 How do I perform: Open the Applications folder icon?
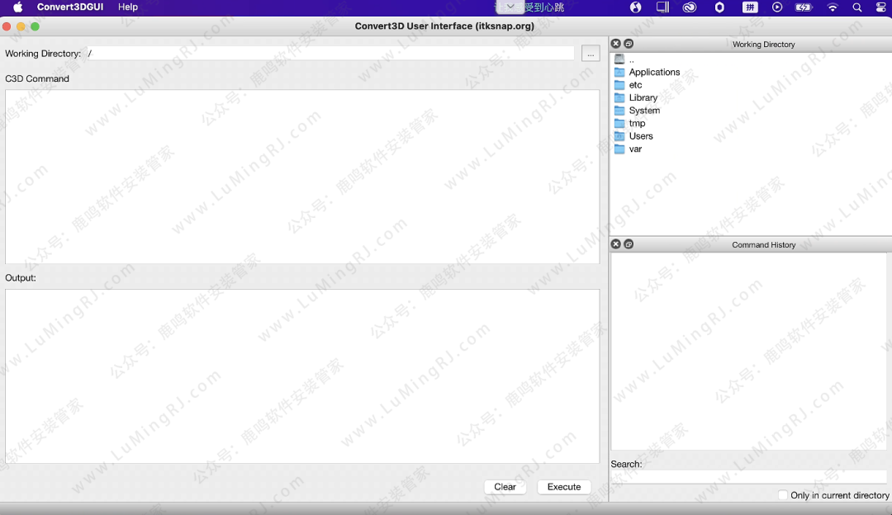tap(619, 73)
